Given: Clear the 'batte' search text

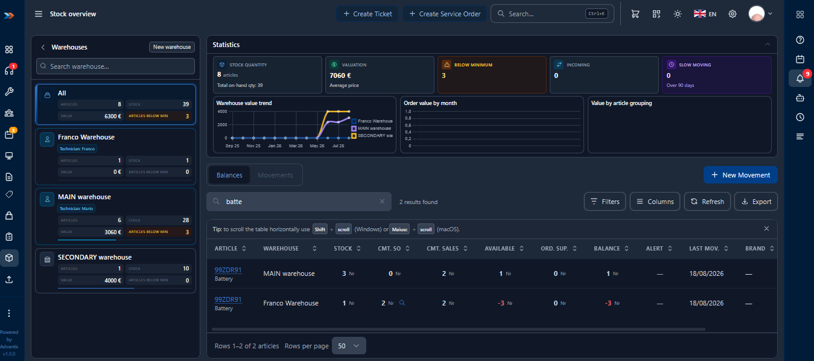Looking at the screenshot, I should tap(382, 202).
